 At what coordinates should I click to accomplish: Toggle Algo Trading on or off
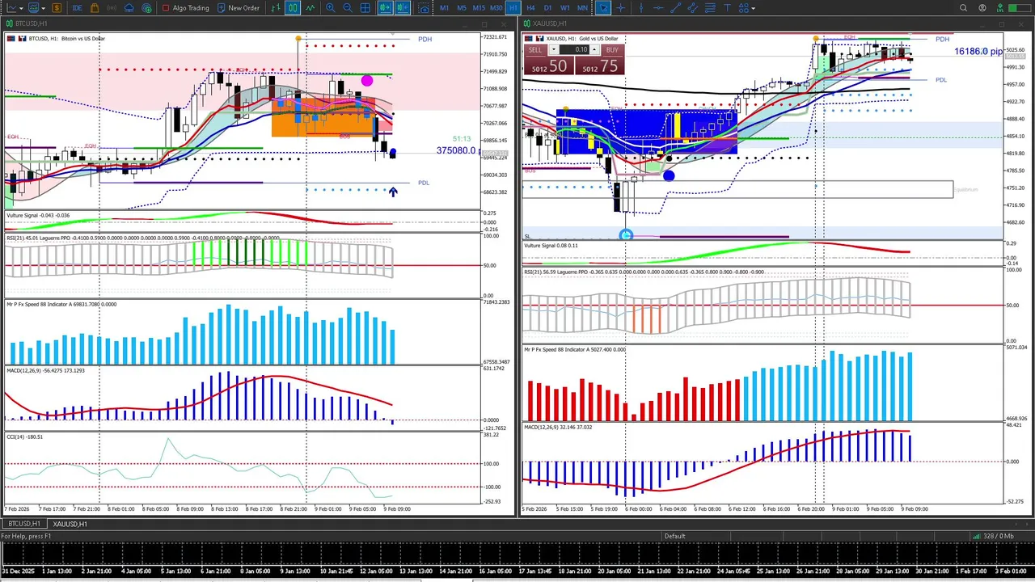(x=185, y=8)
